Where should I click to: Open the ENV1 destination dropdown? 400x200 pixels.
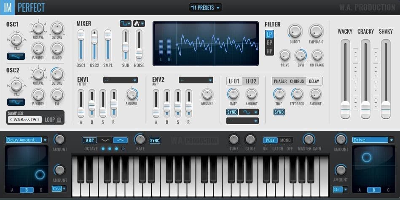(x=121, y=80)
